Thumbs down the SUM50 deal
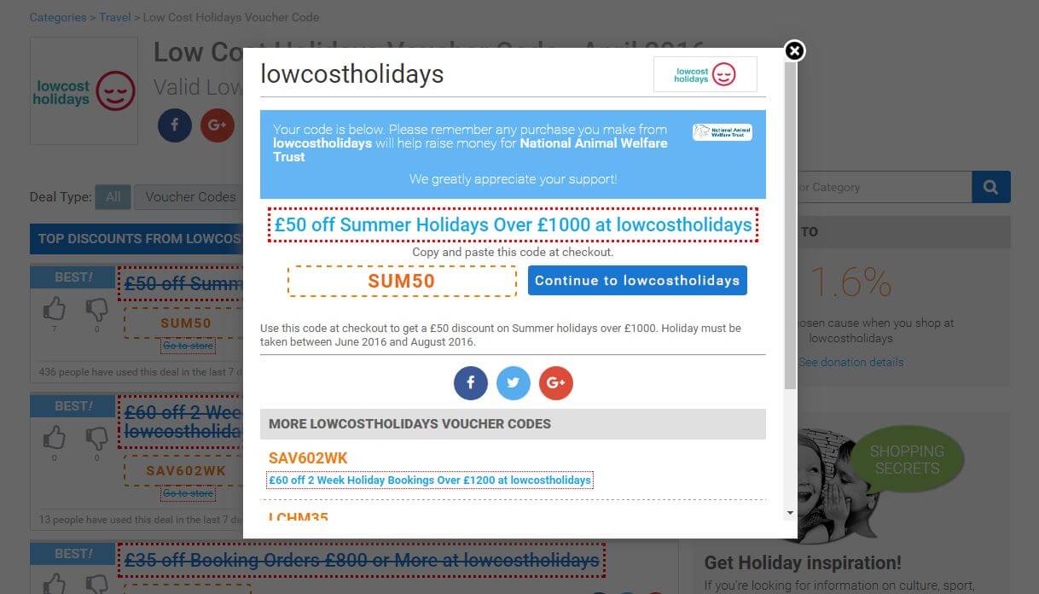Viewport: 1039px width, 594px height. pyautogui.click(x=96, y=309)
